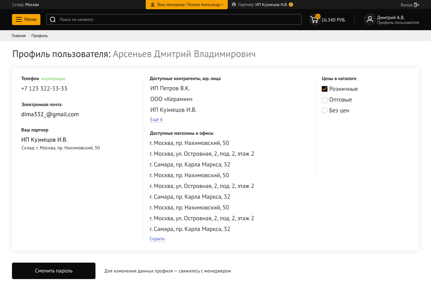This screenshot has height=294, width=431.
Task: Click the user avatar icon in the header
Action: pyautogui.click(x=370, y=19)
